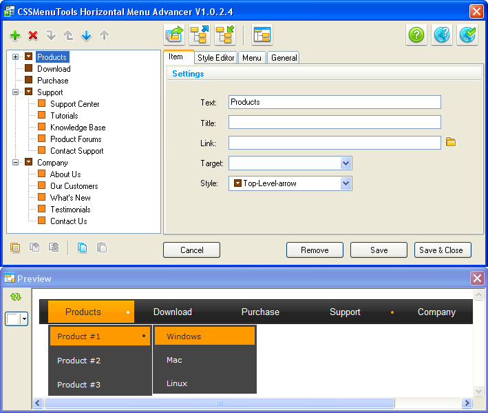Refresh the preview with green arrows
The image size is (488, 413).
pos(16,297)
